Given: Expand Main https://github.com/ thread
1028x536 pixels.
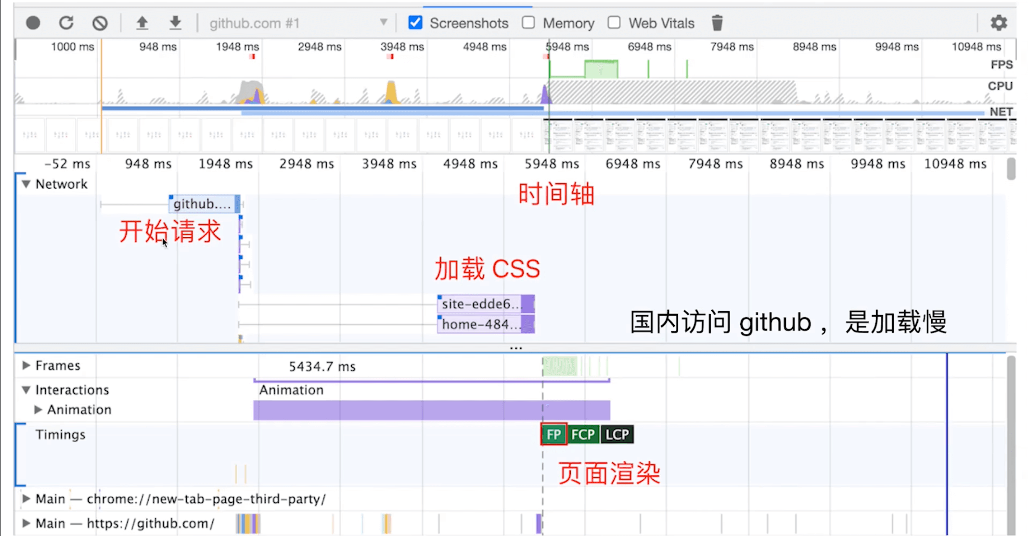Looking at the screenshot, I should (26, 523).
